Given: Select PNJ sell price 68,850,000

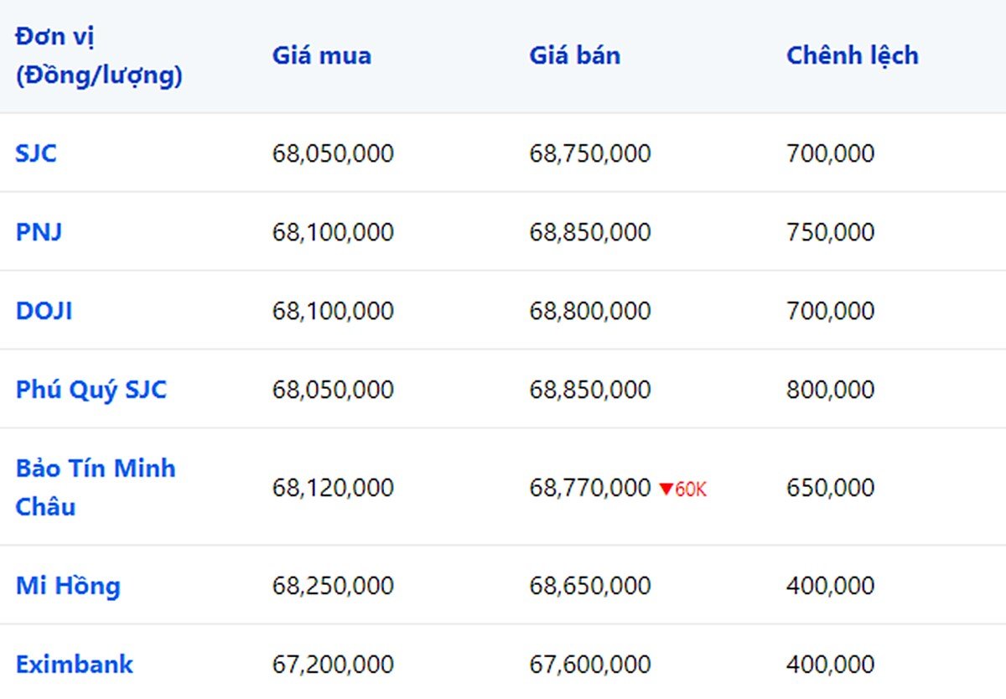Looking at the screenshot, I should click(590, 232).
